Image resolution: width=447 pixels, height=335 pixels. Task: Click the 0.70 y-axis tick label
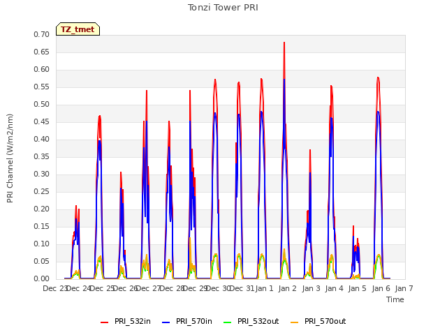coord(42,34)
